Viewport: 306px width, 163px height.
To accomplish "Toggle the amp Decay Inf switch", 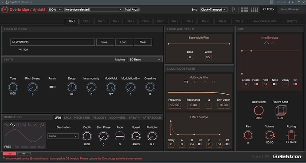I will 295,84.
